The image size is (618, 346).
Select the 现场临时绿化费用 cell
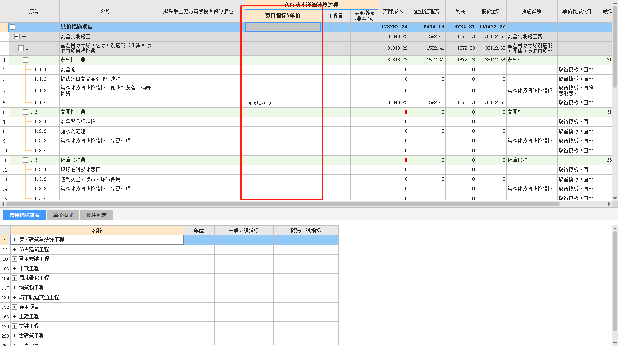[x=106, y=169]
